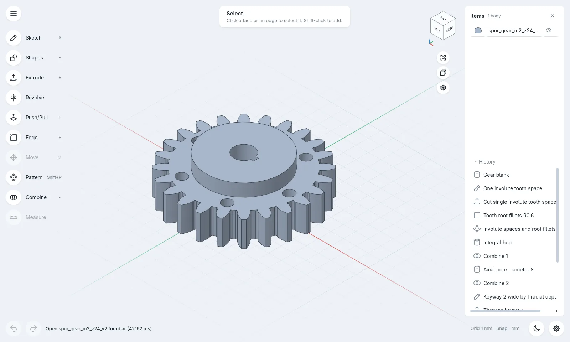Choose the Revolve tool
This screenshot has width=570, height=342.
14,98
